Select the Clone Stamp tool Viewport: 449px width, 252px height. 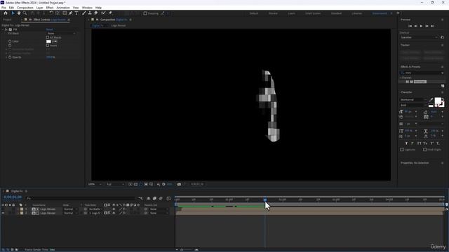pos(90,13)
